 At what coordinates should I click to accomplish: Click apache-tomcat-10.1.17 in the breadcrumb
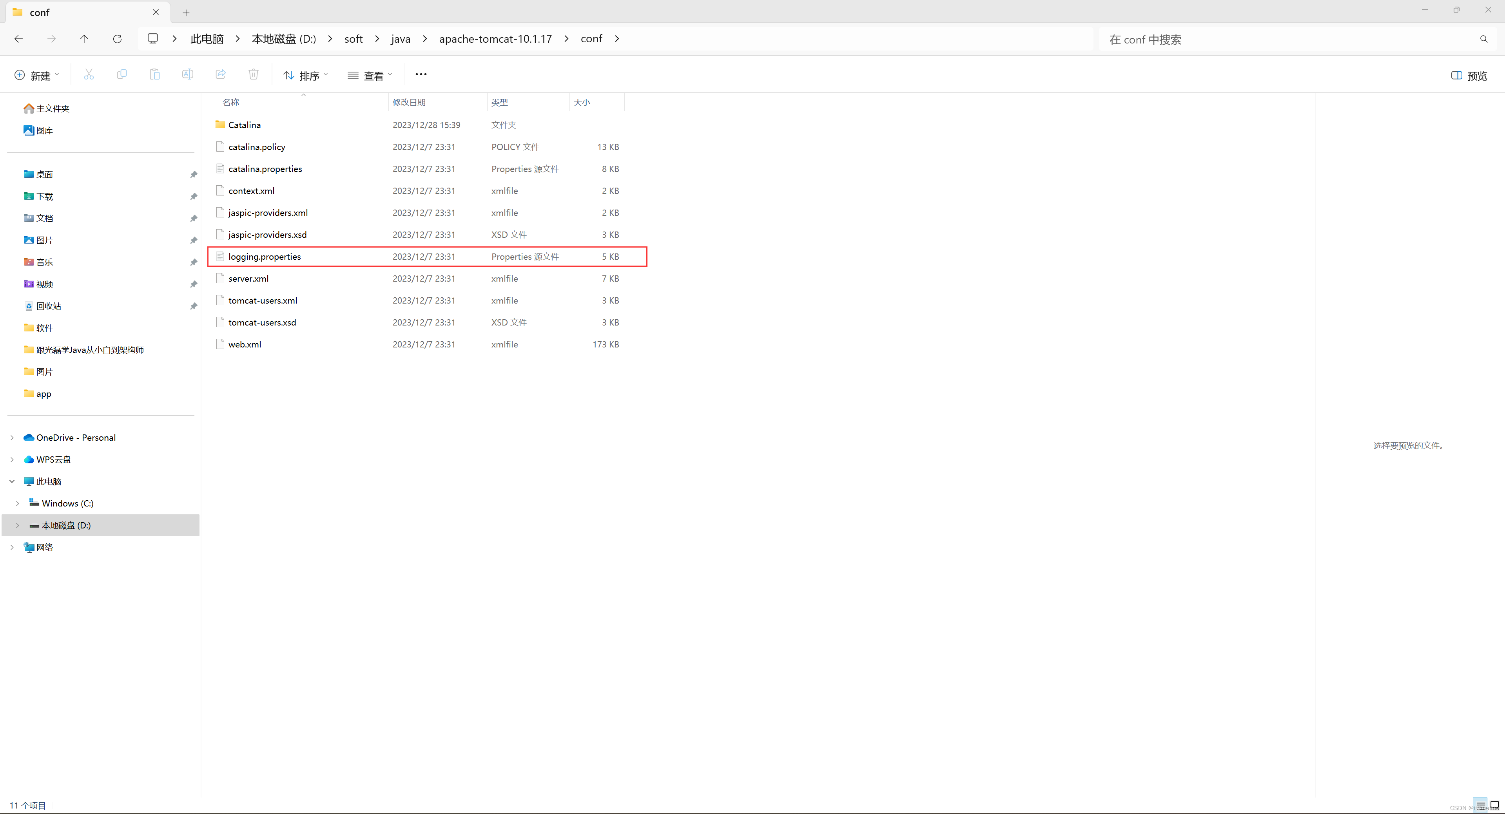pyautogui.click(x=495, y=39)
